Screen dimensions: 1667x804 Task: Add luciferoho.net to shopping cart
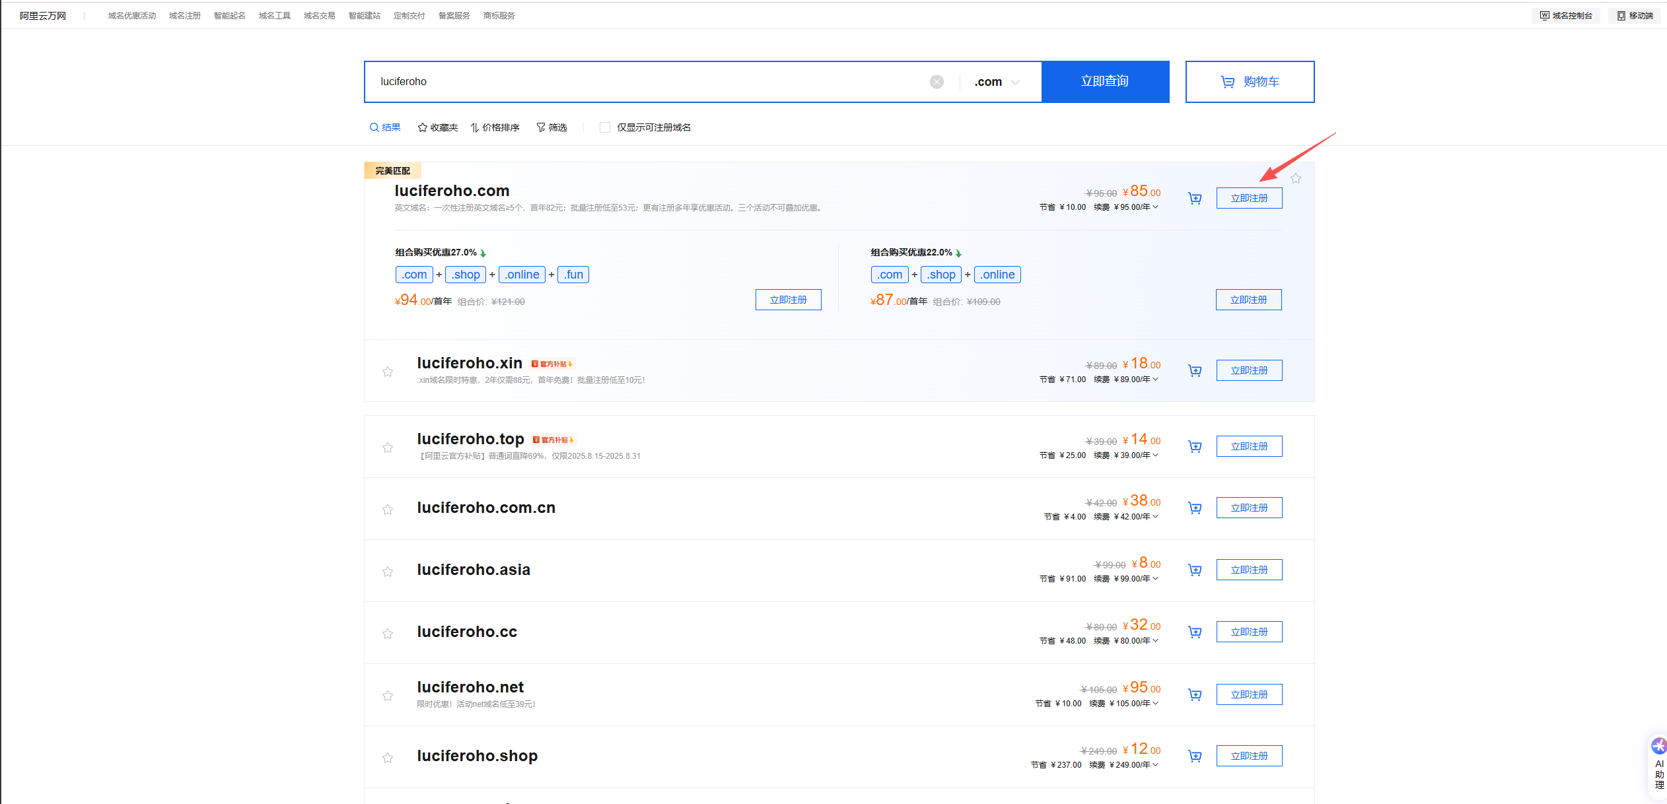[x=1195, y=694]
